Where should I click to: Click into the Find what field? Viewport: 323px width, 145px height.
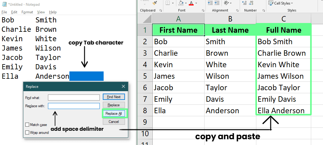click(74, 97)
